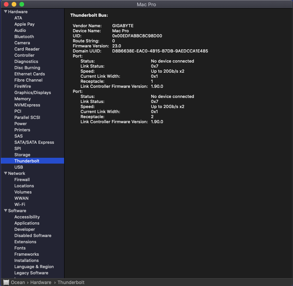Click the computer icon in the path bar
This screenshot has width=293, height=286.
pyautogui.click(x=6, y=283)
